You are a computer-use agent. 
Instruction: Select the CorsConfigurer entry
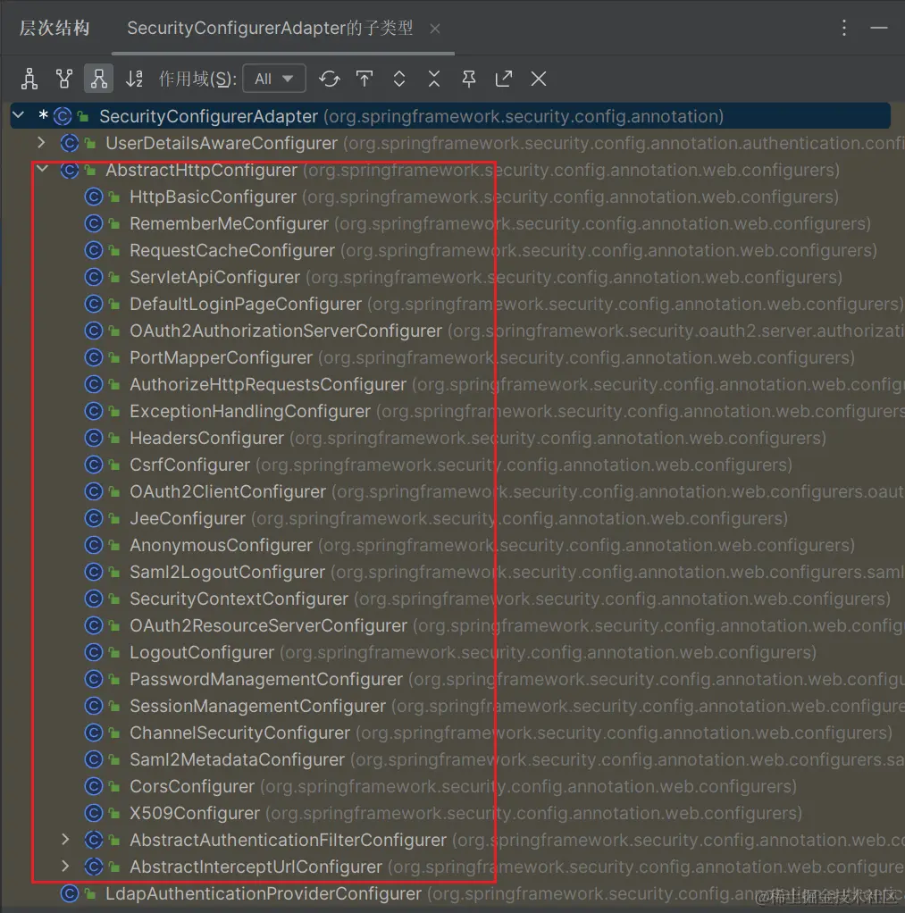coord(191,786)
